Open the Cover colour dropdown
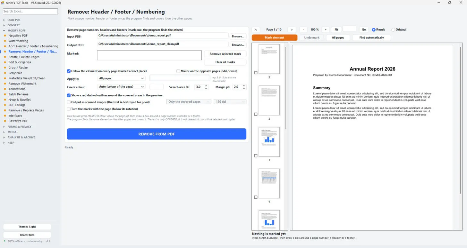 click(121, 87)
